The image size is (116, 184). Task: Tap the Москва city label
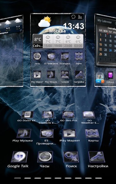(57, 31)
